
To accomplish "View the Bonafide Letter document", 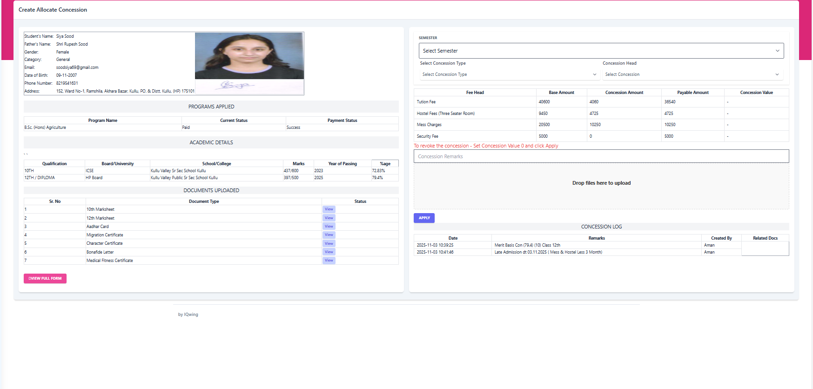I will click(x=329, y=252).
